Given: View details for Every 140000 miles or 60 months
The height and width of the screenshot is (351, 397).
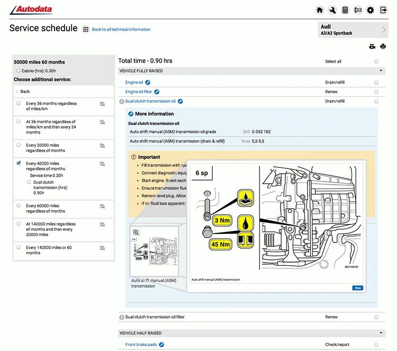Looking at the screenshot, I should click(102, 248).
